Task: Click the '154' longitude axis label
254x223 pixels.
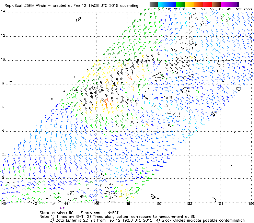Action: pyautogui.click(x=220, y=203)
